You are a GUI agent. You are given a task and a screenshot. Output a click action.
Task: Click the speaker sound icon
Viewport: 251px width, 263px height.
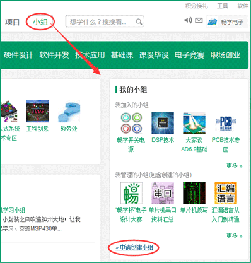pyautogui.click(x=188, y=20)
